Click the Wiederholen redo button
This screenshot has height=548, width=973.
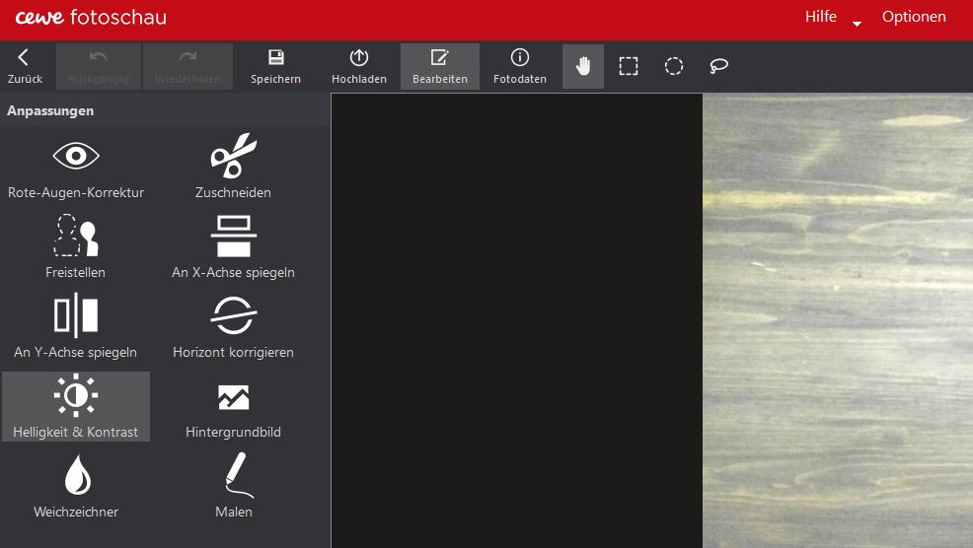(188, 66)
